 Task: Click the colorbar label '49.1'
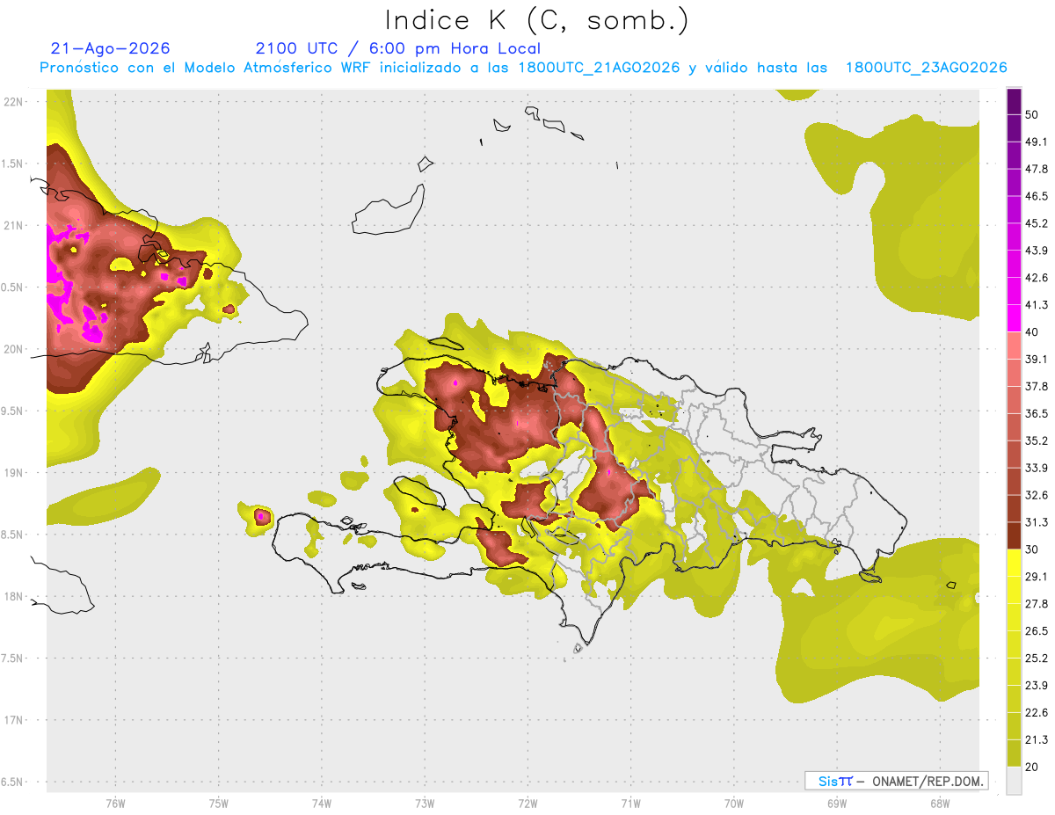(x=1037, y=142)
